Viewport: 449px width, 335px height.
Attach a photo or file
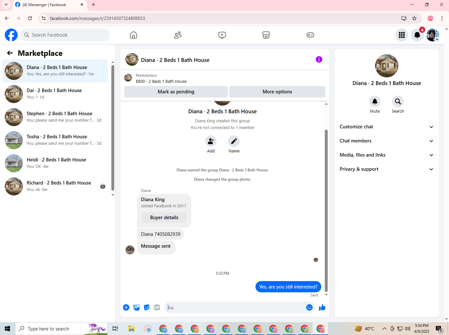[136, 307]
